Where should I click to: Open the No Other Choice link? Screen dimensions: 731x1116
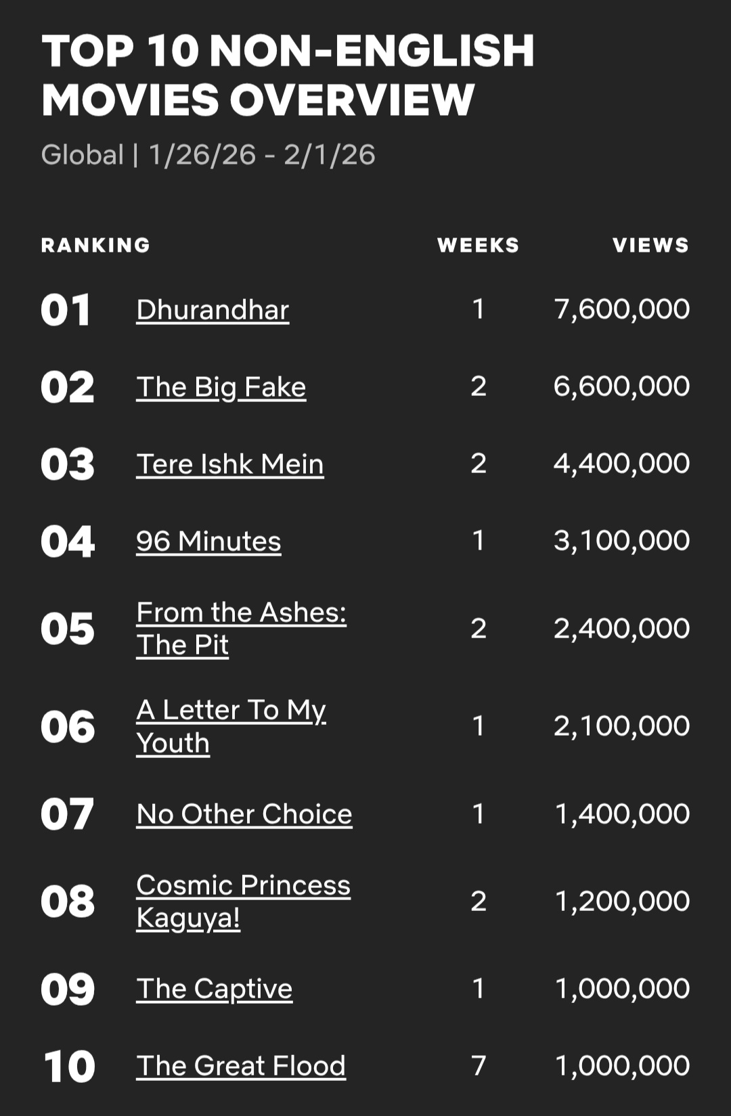coord(244,814)
